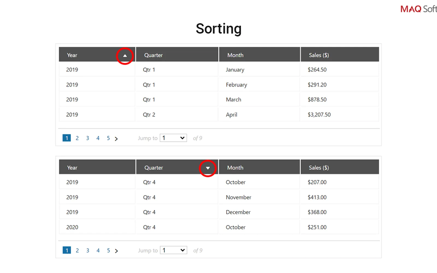Select page 1 in bottom table pagination
Viewport: 437px width, 273px height.
pos(67,250)
